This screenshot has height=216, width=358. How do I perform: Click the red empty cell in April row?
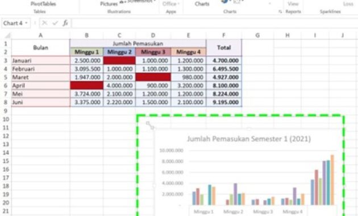click(x=86, y=86)
